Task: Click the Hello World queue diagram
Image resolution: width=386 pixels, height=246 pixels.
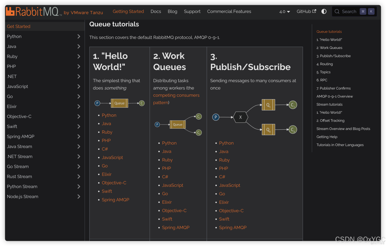Action: tap(119, 103)
